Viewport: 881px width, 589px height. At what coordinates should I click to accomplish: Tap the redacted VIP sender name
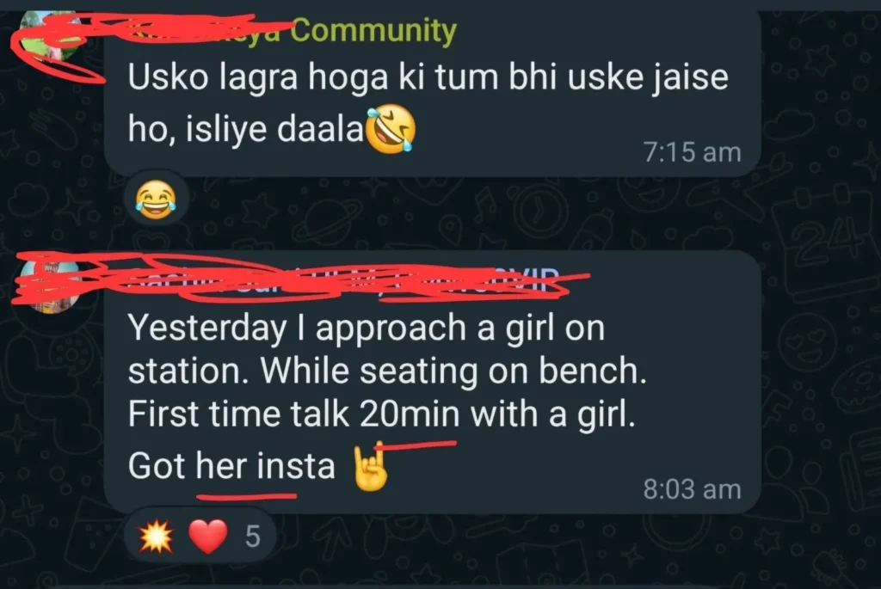point(342,279)
